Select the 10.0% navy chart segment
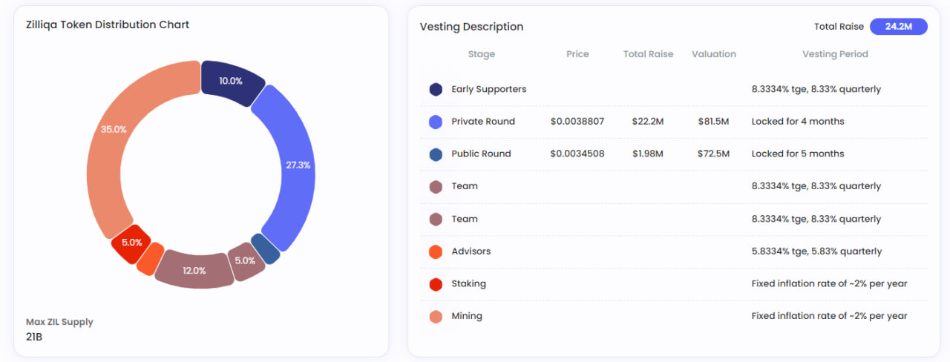 [x=231, y=80]
